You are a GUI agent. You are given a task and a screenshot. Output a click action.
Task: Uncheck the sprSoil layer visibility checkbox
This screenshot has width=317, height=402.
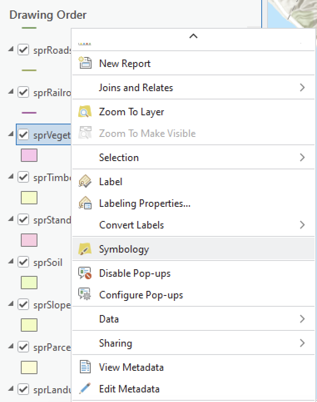(23, 262)
